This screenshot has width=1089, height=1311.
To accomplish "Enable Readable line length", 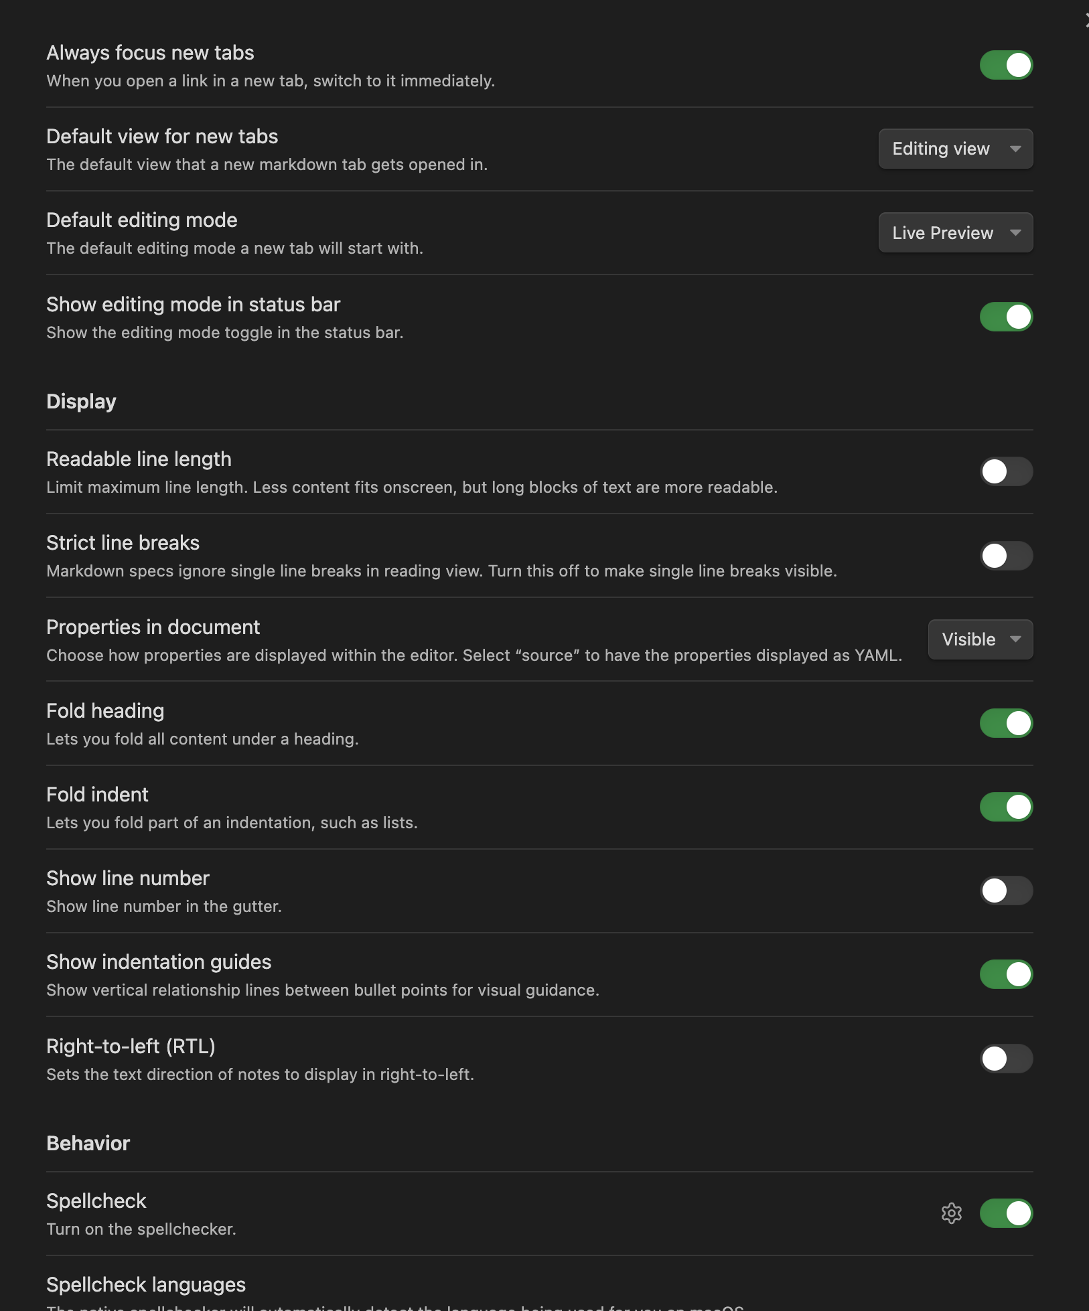I will pyautogui.click(x=1006, y=472).
